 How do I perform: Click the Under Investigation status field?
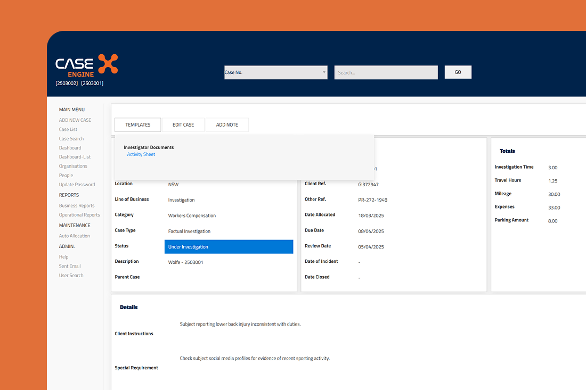(x=229, y=247)
